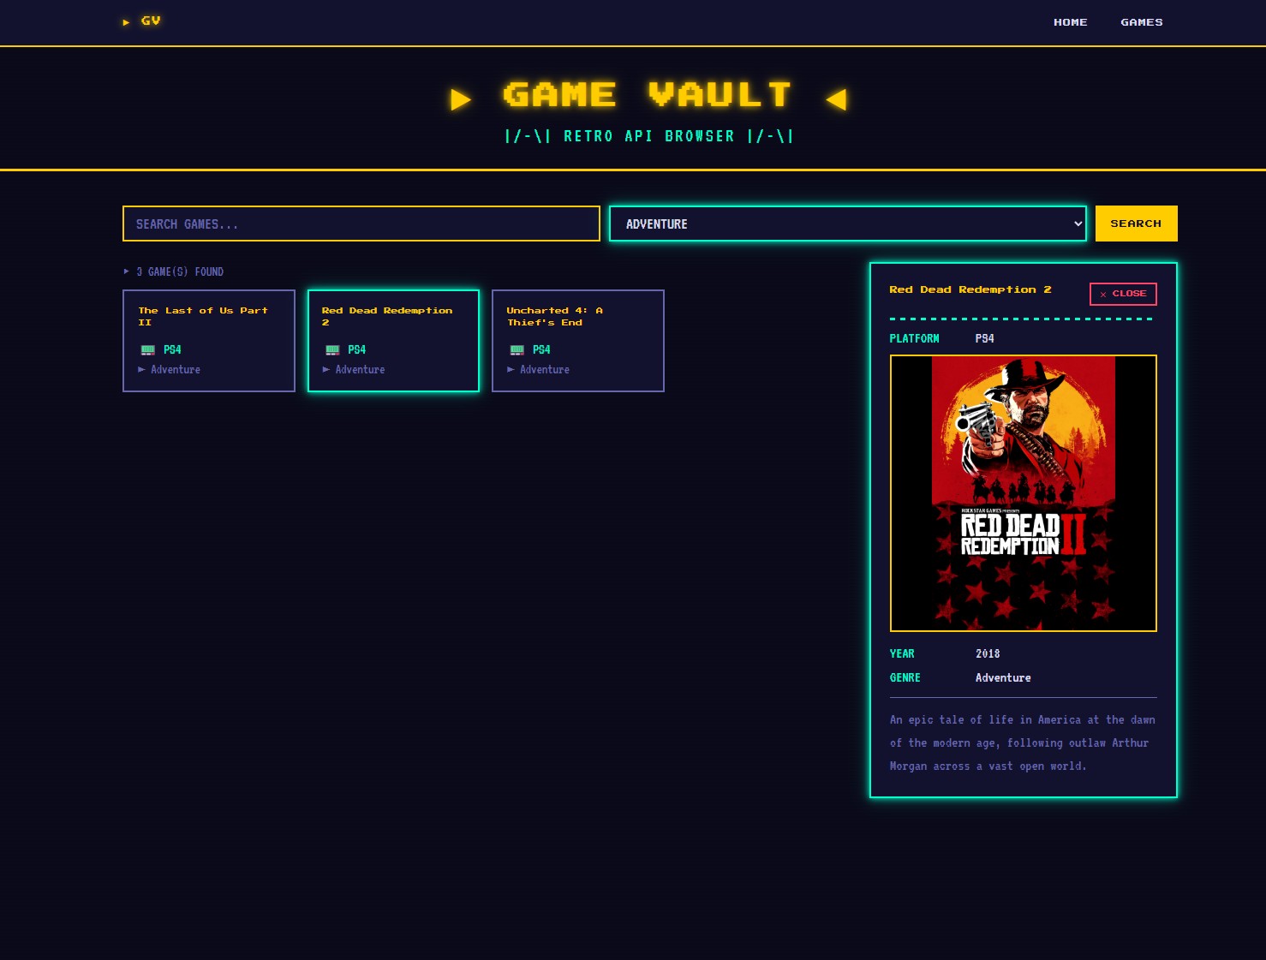This screenshot has height=960, width=1266.
Task: Open The Last of Us Part II card
Action: point(209,341)
